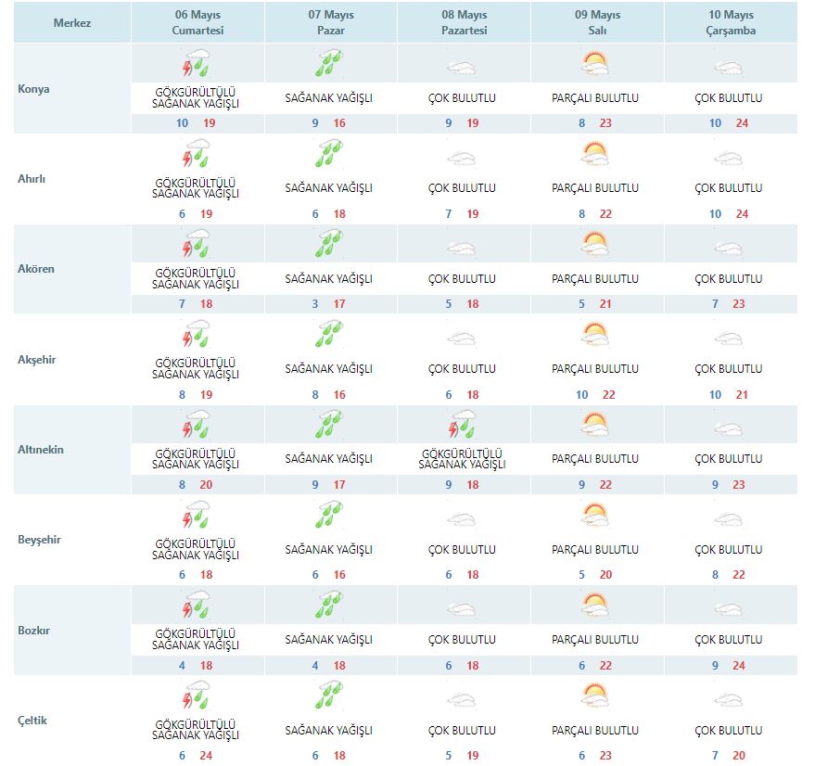Select the 06 Mayıs Cumartesi column header
The height and width of the screenshot is (766, 815).
tap(197, 22)
